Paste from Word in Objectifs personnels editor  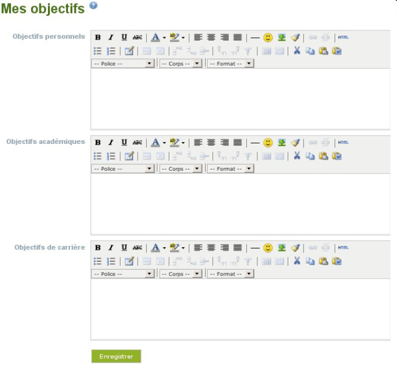pos(337,51)
